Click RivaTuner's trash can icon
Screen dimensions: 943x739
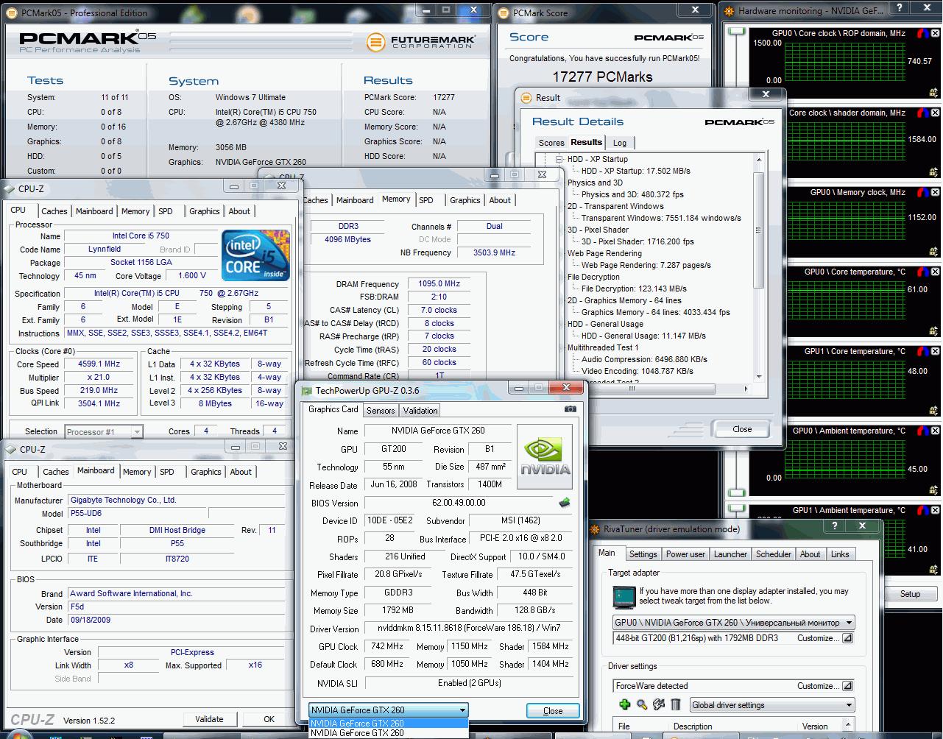click(676, 704)
